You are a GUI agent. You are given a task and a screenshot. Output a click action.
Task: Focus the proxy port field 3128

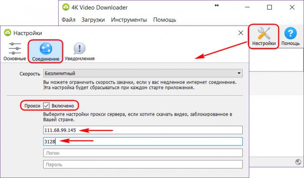point(143,142)
